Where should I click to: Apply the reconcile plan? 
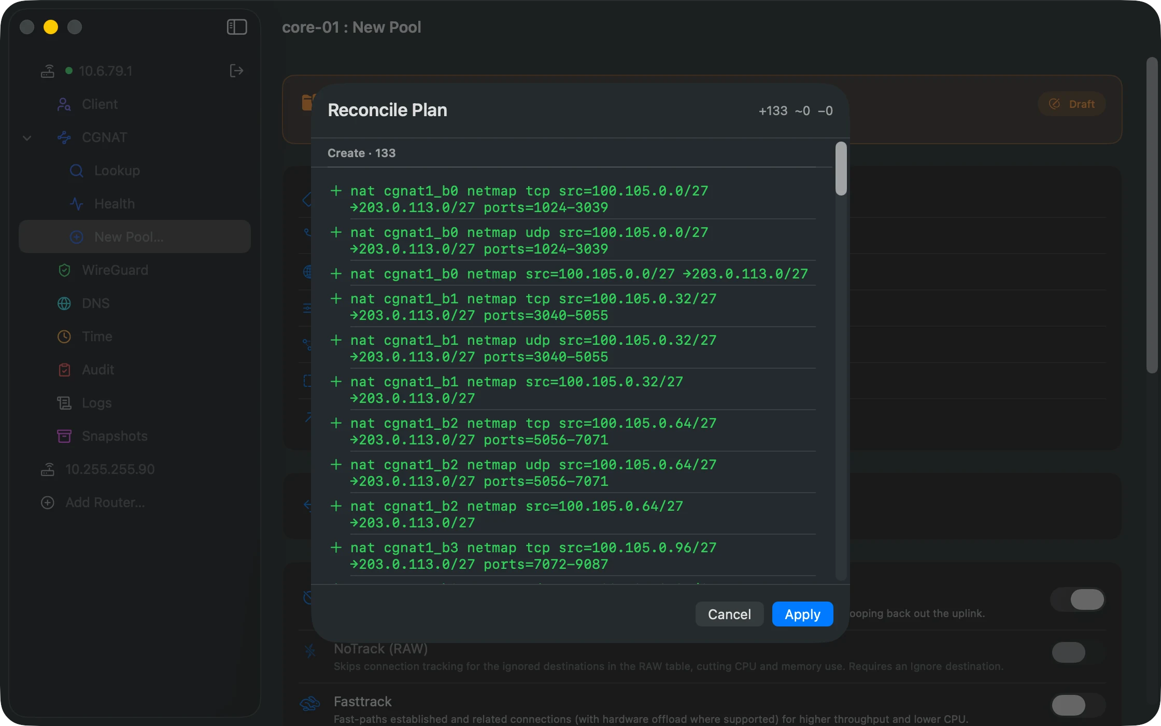click(x=802, y=615)
